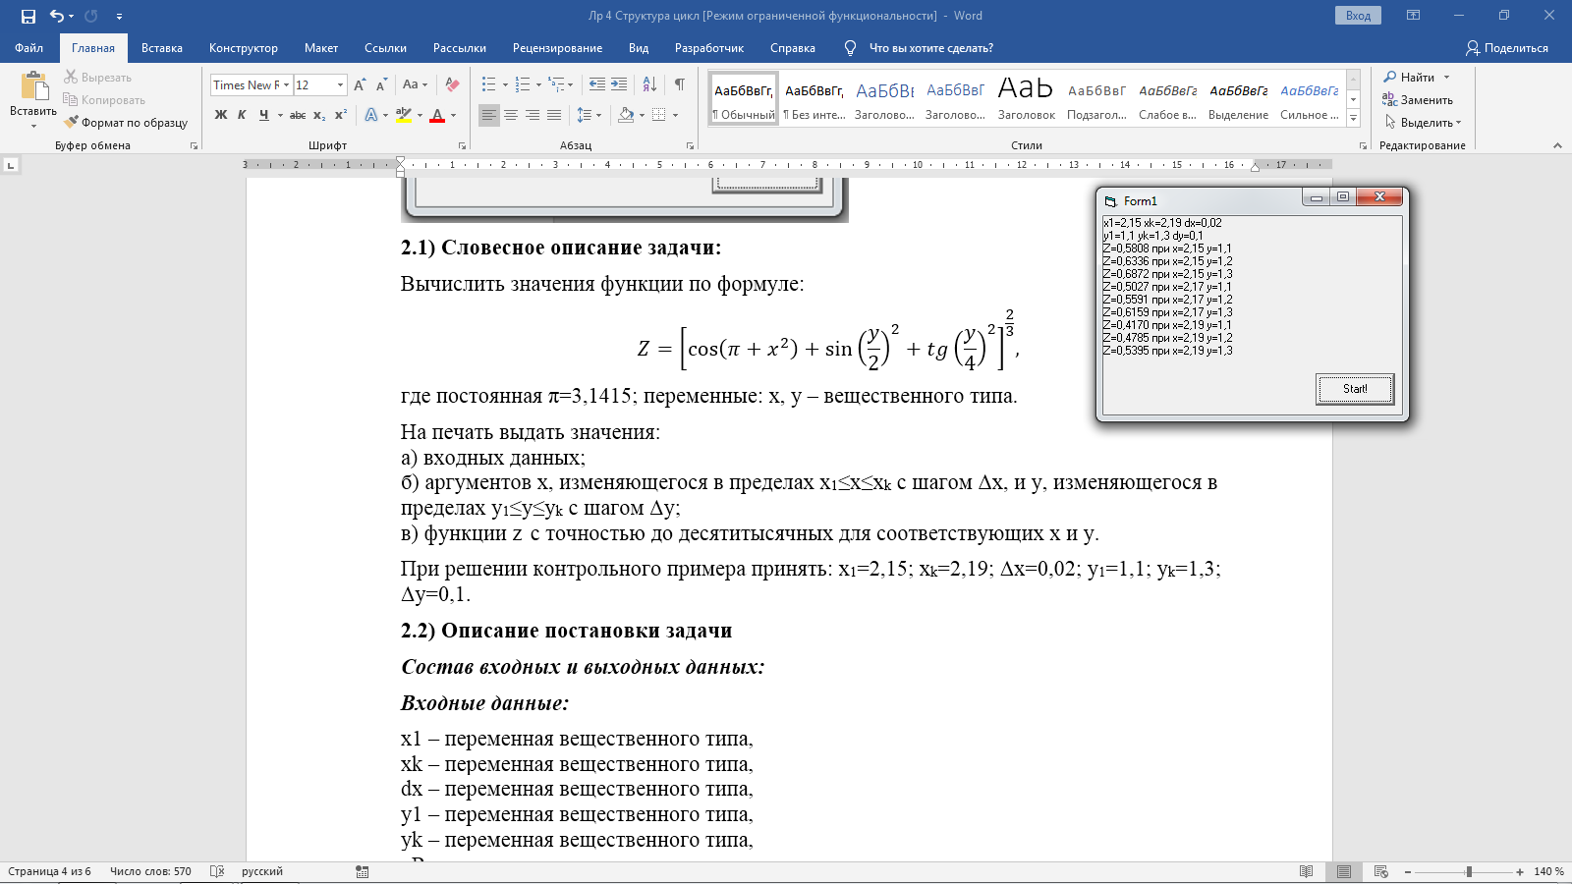Screen dimensions: 1572x884
Task: Switch to the Макет tab
Action: pos(321,47)
